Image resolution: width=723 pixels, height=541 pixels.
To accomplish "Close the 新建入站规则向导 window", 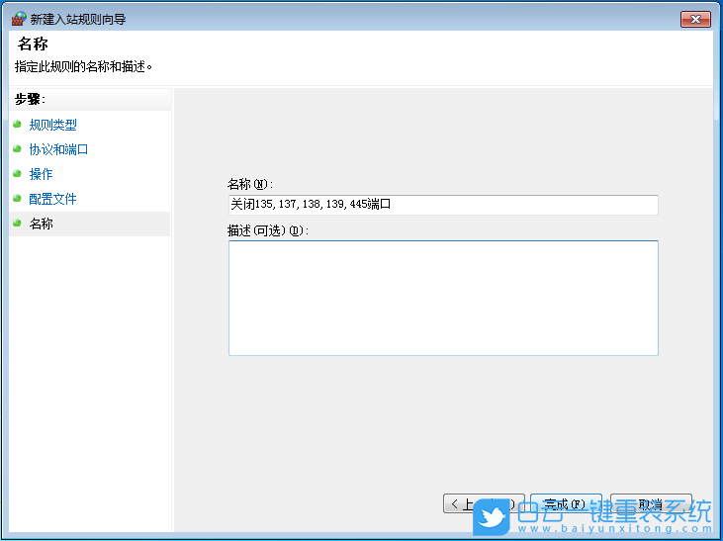I will [x=695, y=20].
